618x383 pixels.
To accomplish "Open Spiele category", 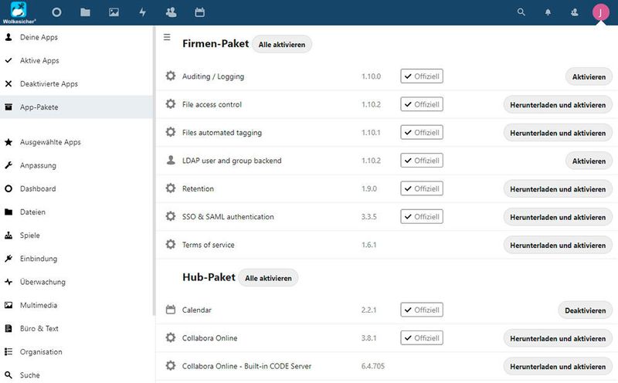I will click(x=76, y=236).
